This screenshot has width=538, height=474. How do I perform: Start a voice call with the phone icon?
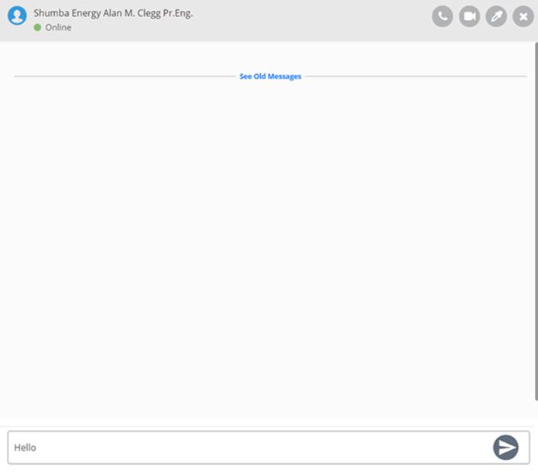tap(442, 16)
